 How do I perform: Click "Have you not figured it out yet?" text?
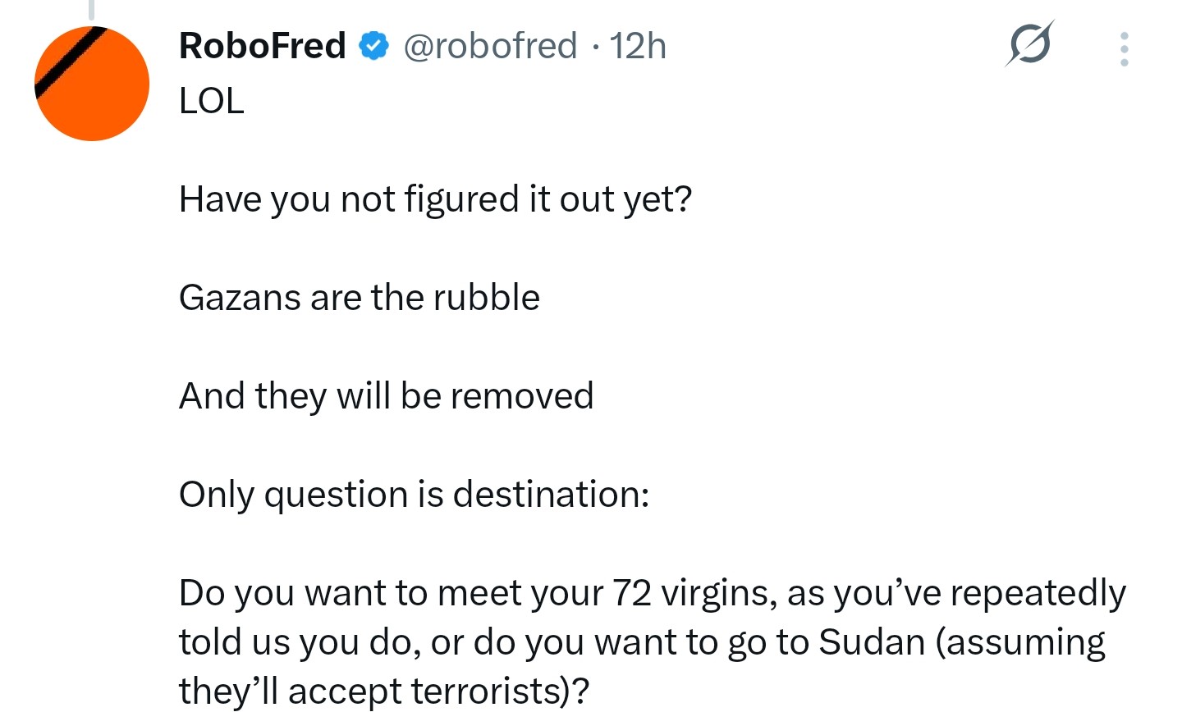(x=436, y=199)
